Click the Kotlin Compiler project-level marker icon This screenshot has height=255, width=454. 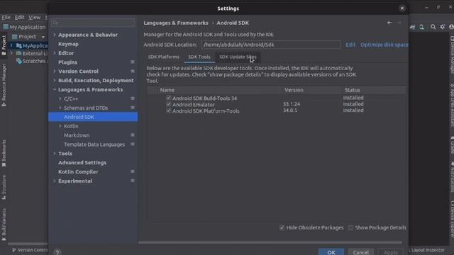tap(133, 171)
